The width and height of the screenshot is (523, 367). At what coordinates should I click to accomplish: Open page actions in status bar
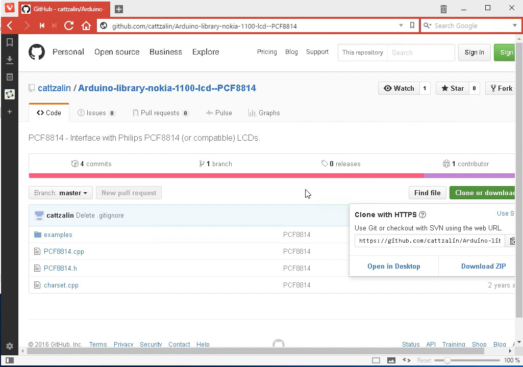pyautogui.click(x=407, y=360)
